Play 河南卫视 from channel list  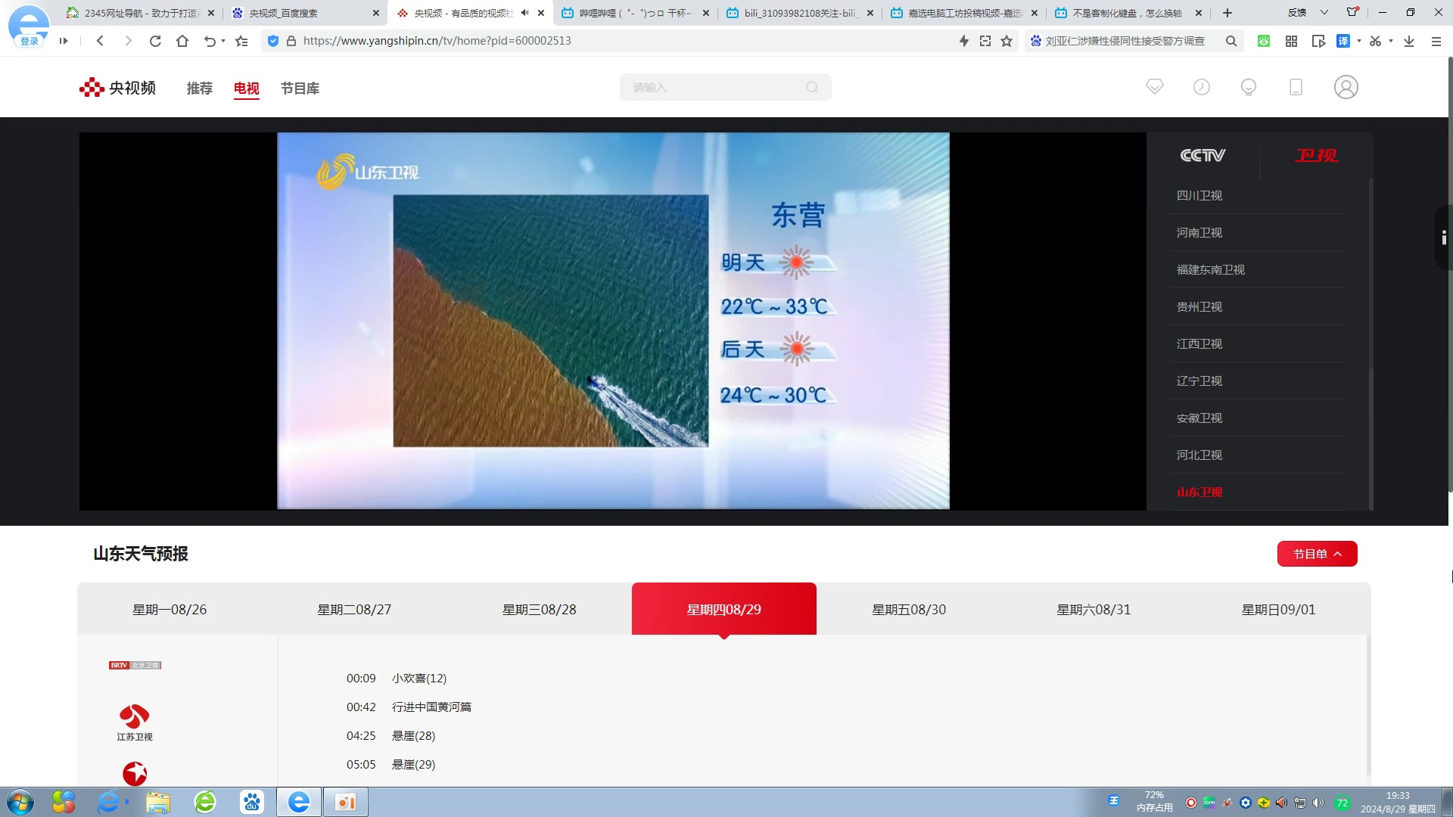coord(1199,232)
